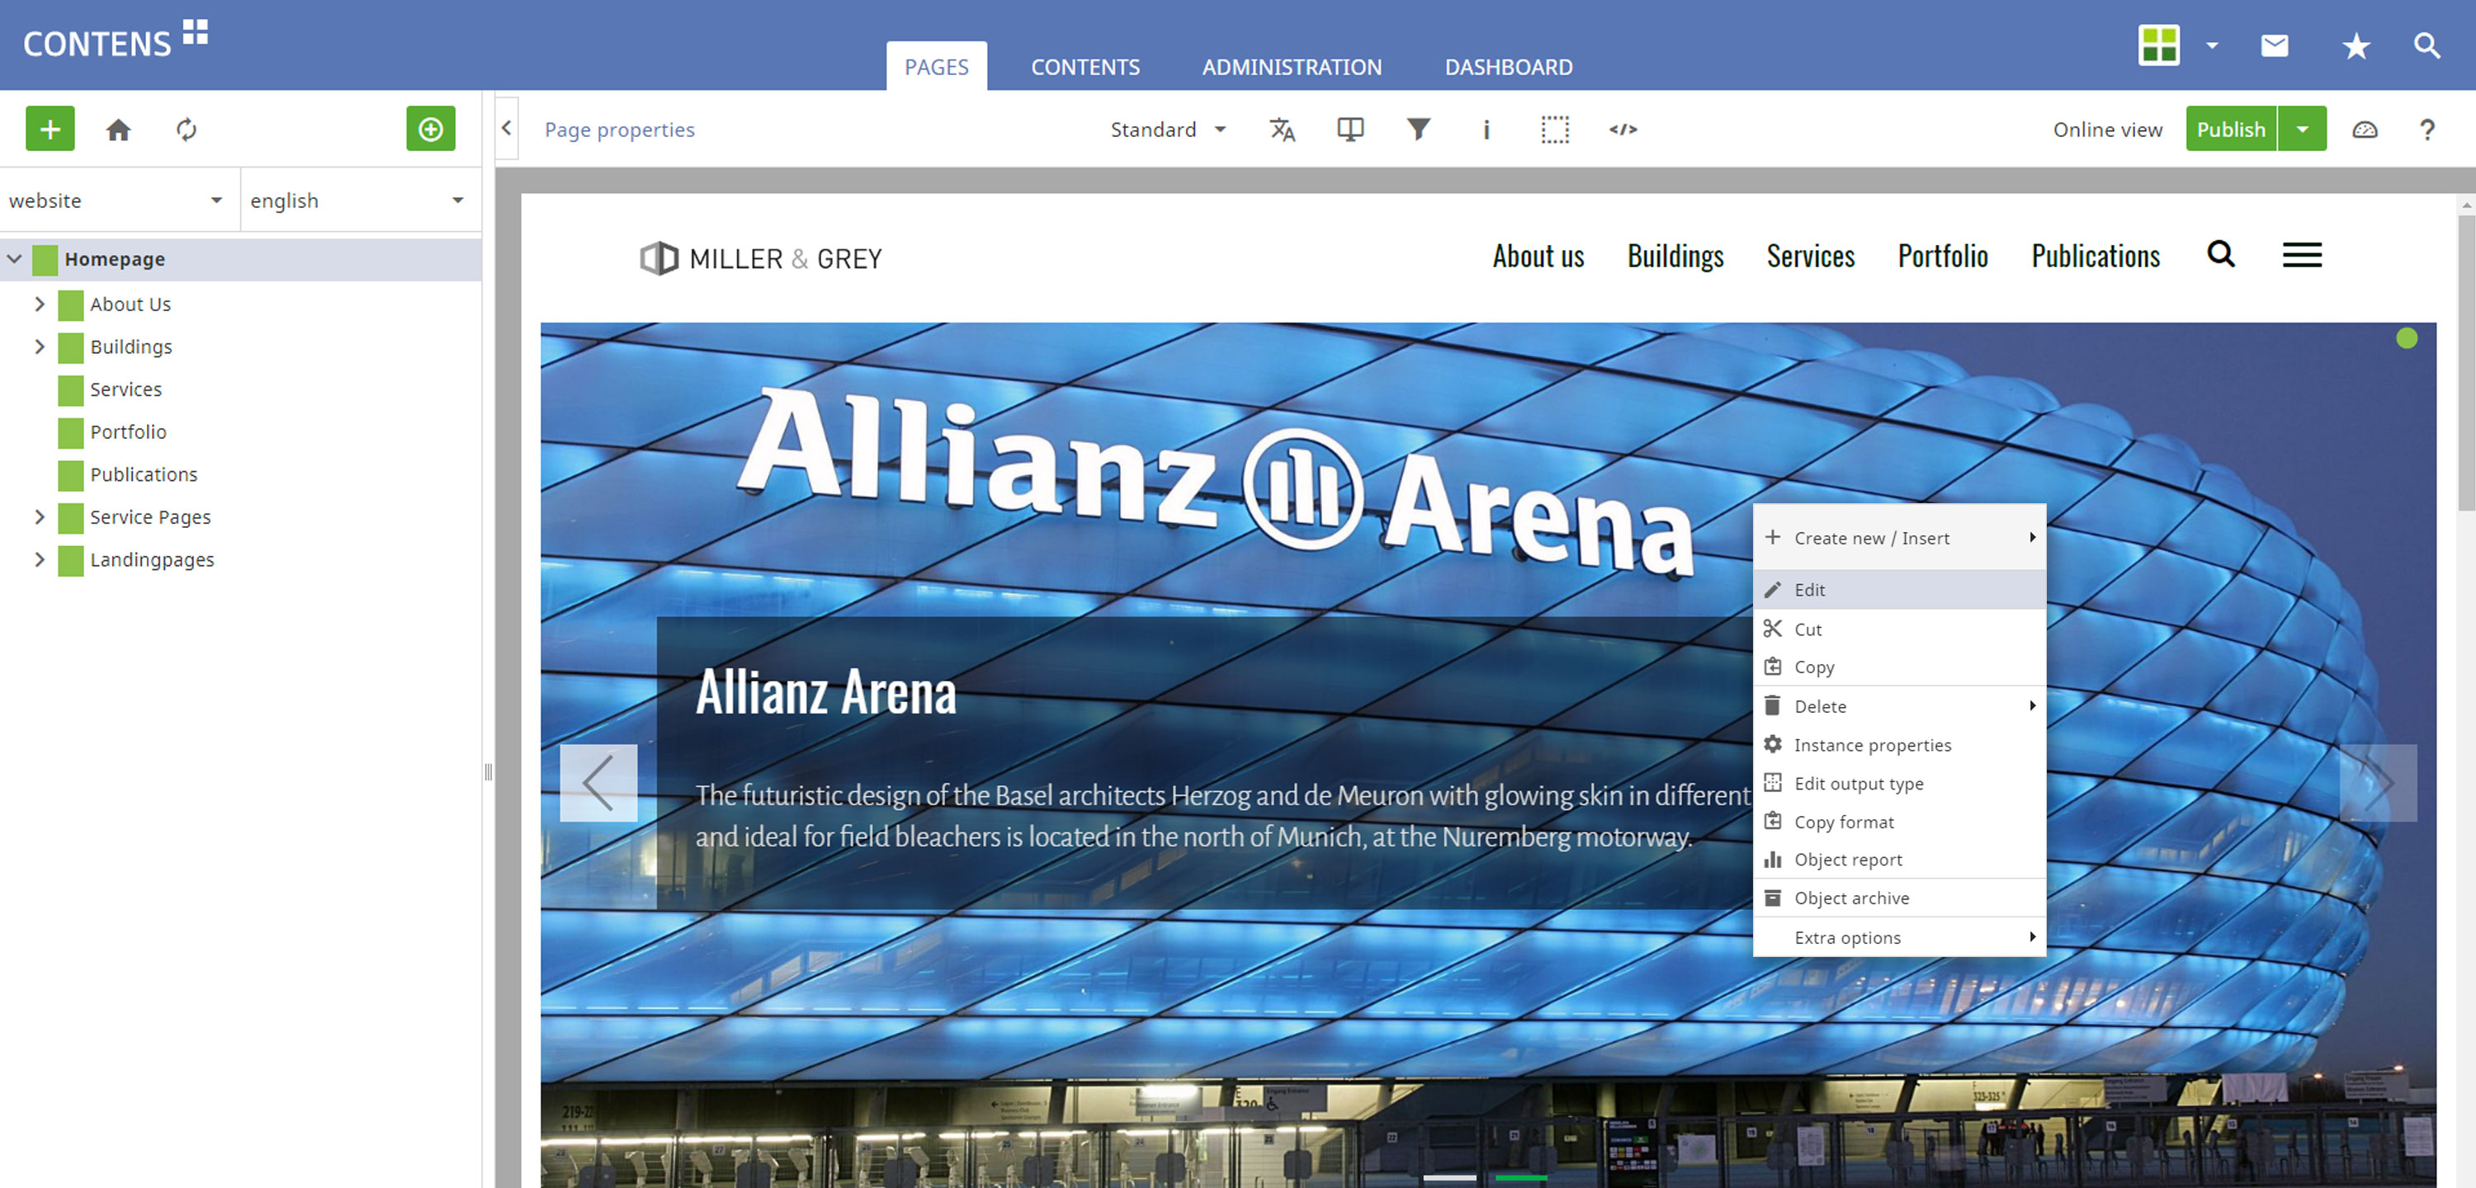Click the source code view icon
Viewport: 2476px width, 1188px height.
point(1622,130)
